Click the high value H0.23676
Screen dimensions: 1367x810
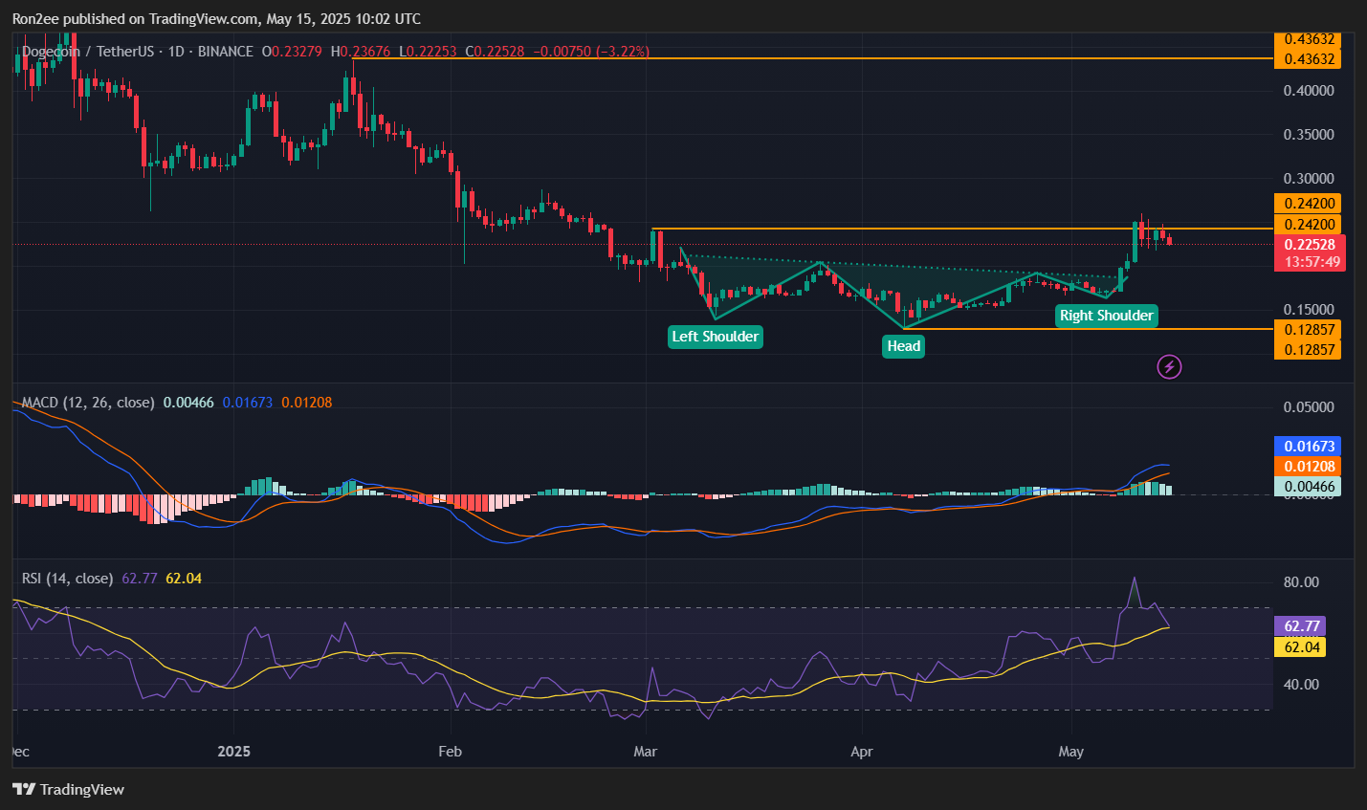click(361, 52)
